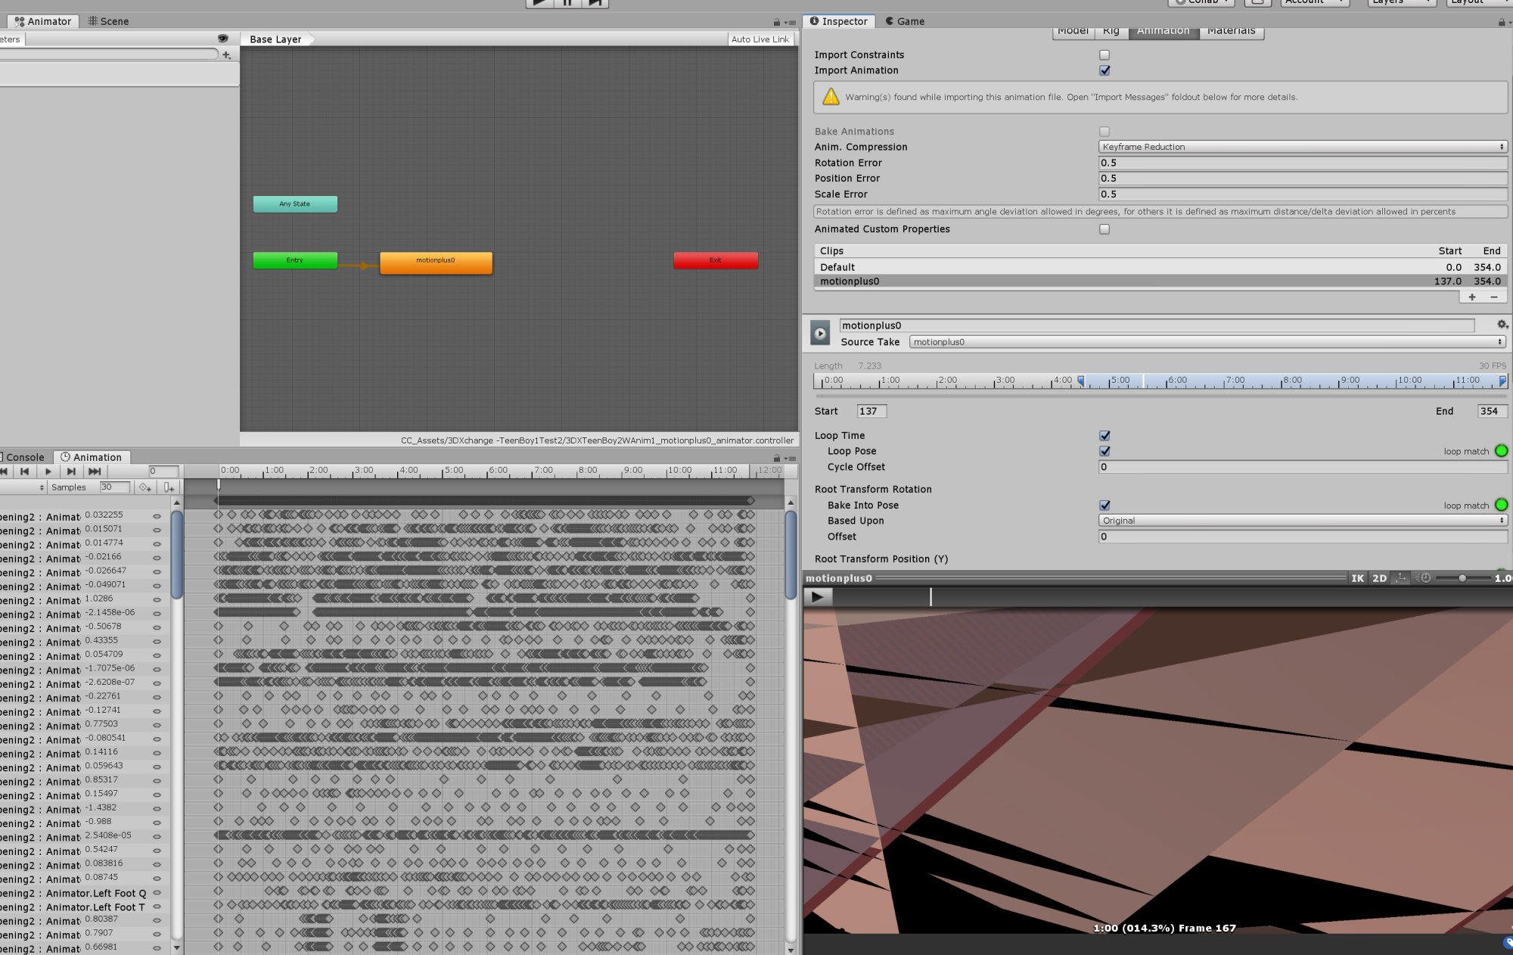Image resolution: width=1513 pixels, height=955 pixels.
Task: Click the curves list vertical scrollbar thumb
Action: point(176,555)
